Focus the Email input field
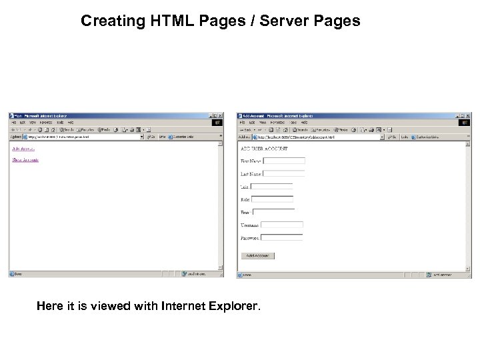Viewport: 480px width, 360px height. pyautogui.click(x=274, y=212)
